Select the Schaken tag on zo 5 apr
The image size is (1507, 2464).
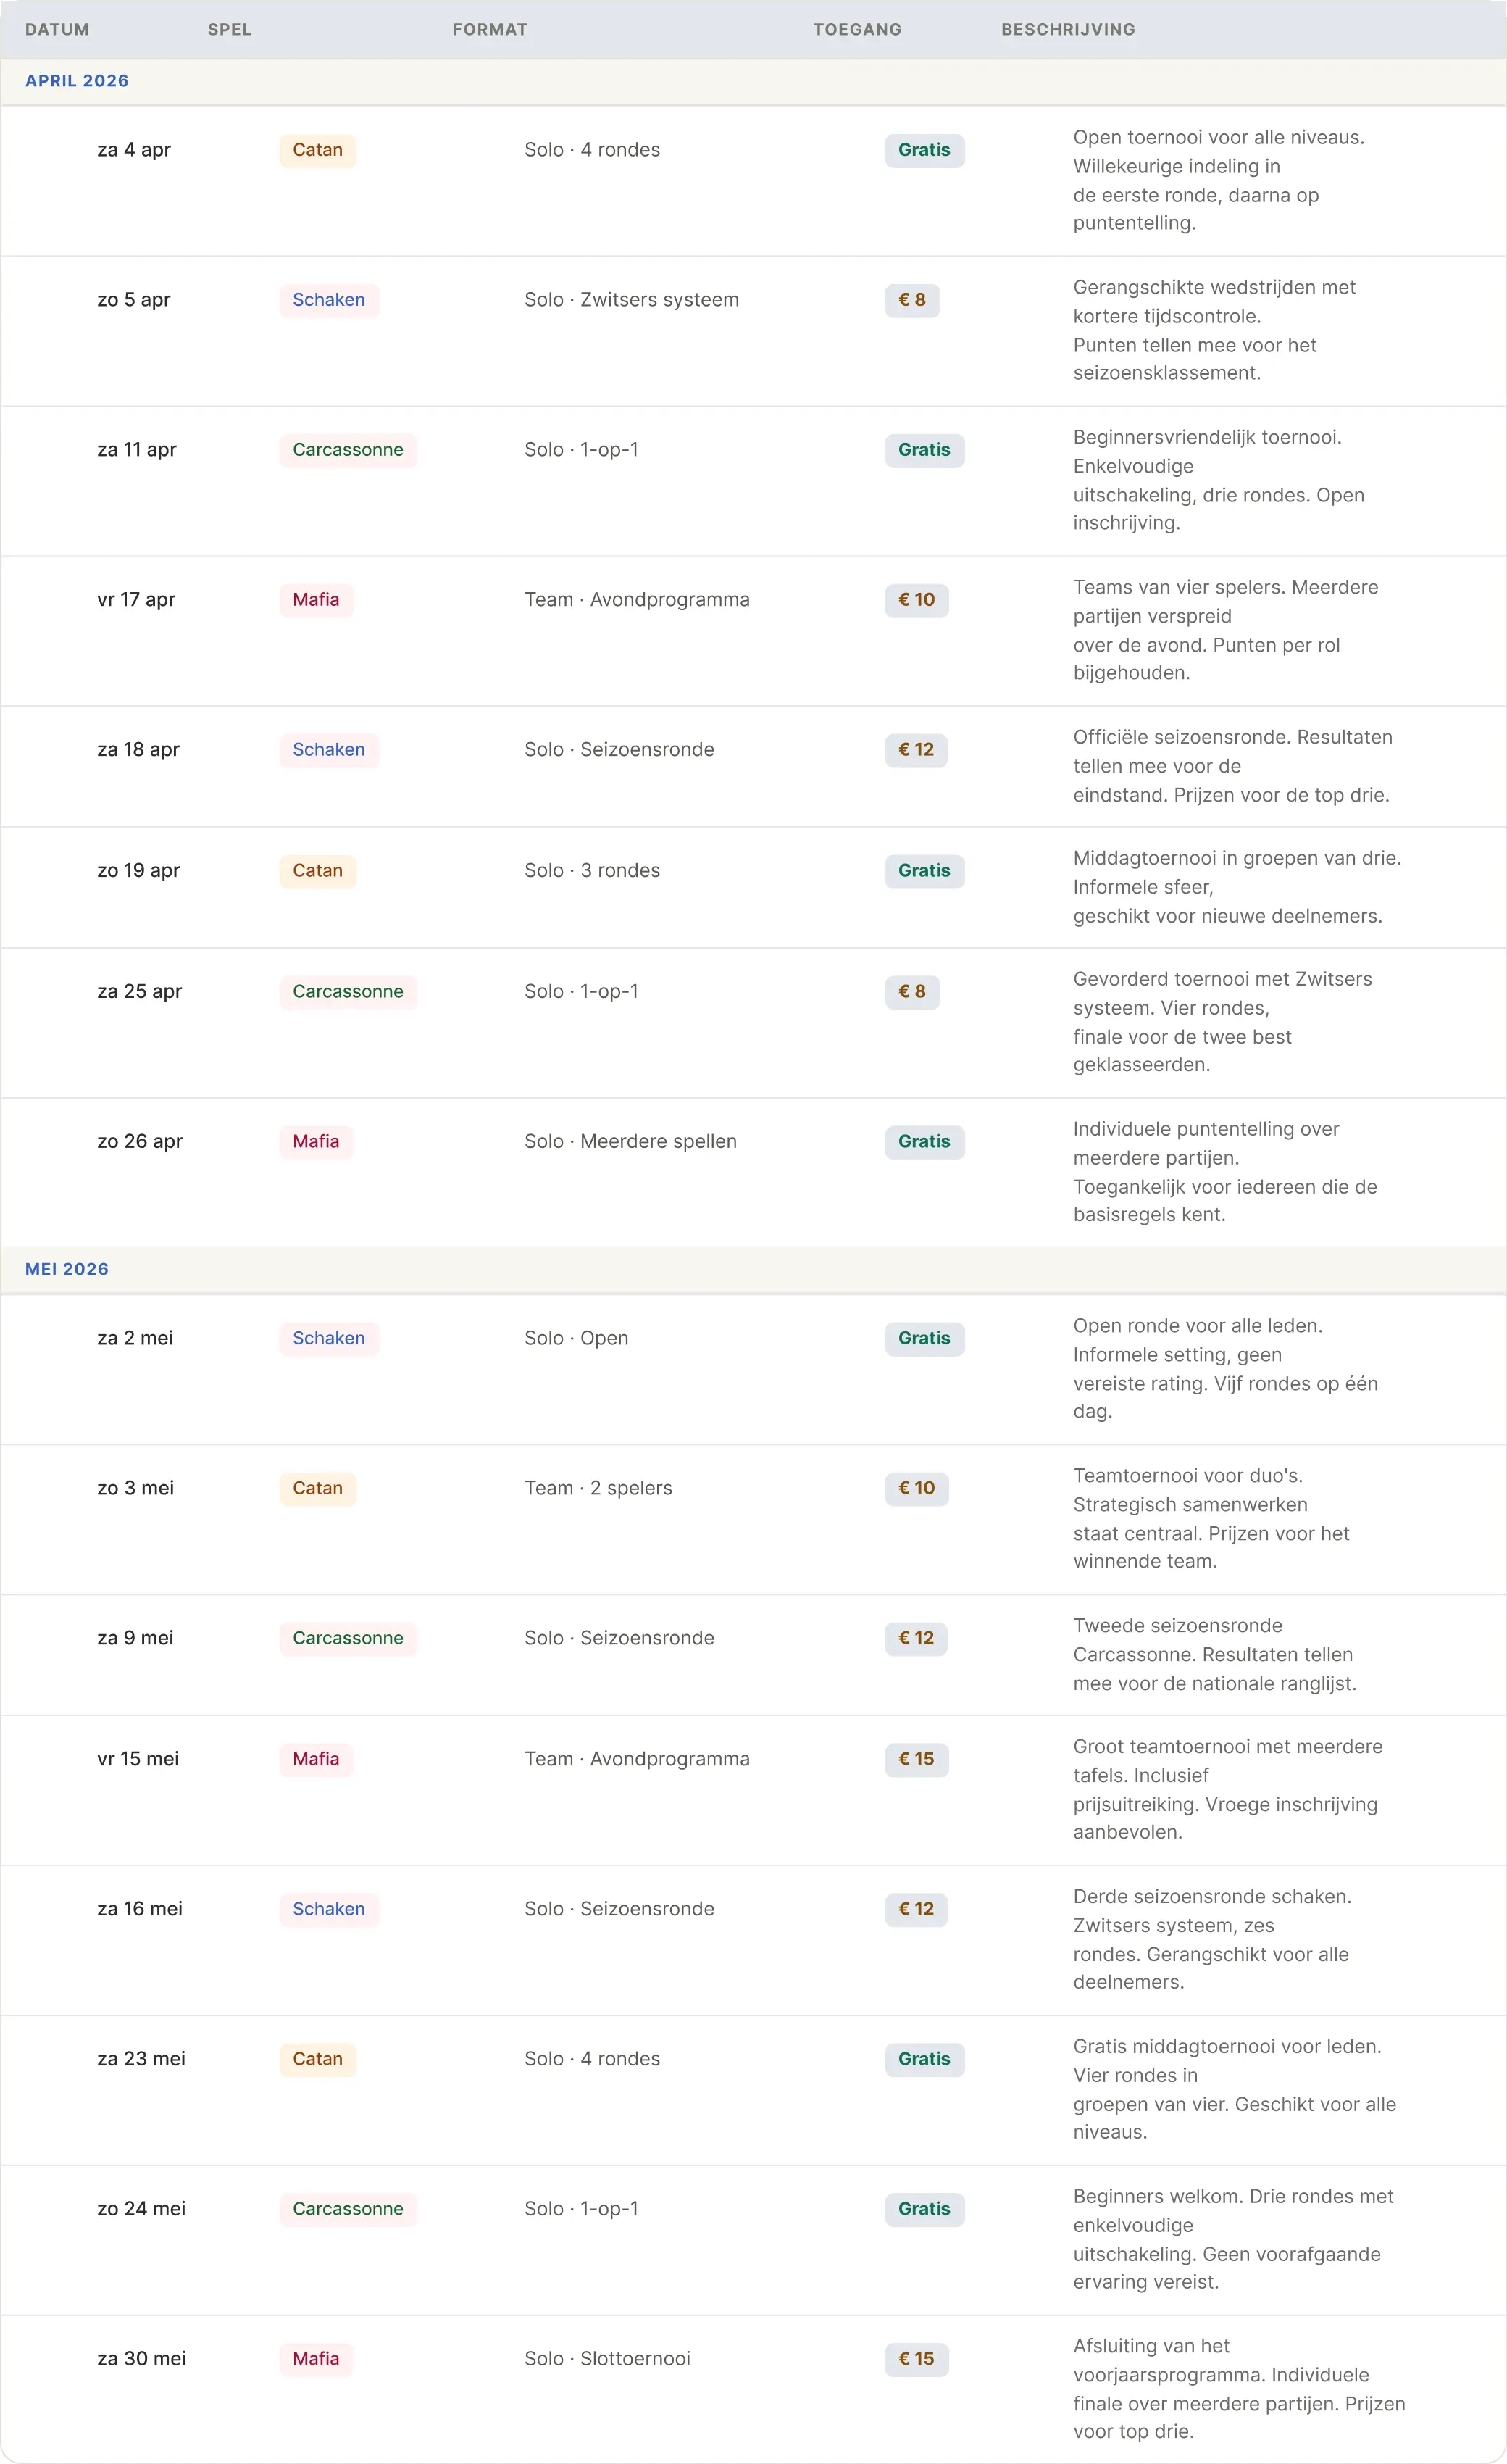[x=328, y=300]
